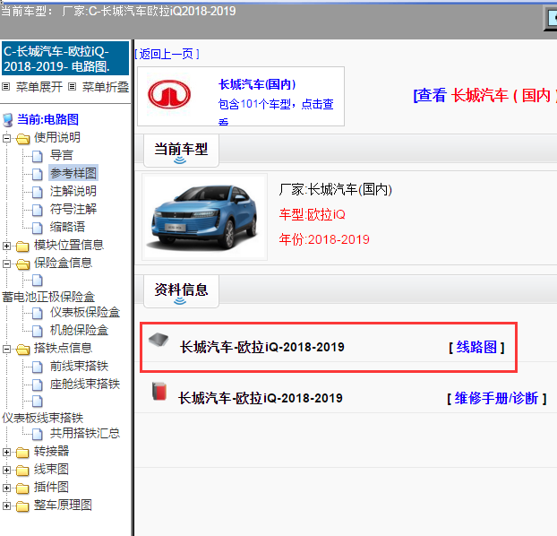
Task: Click the page icon beside 机舱保险盒
Action: coord(38,331)
